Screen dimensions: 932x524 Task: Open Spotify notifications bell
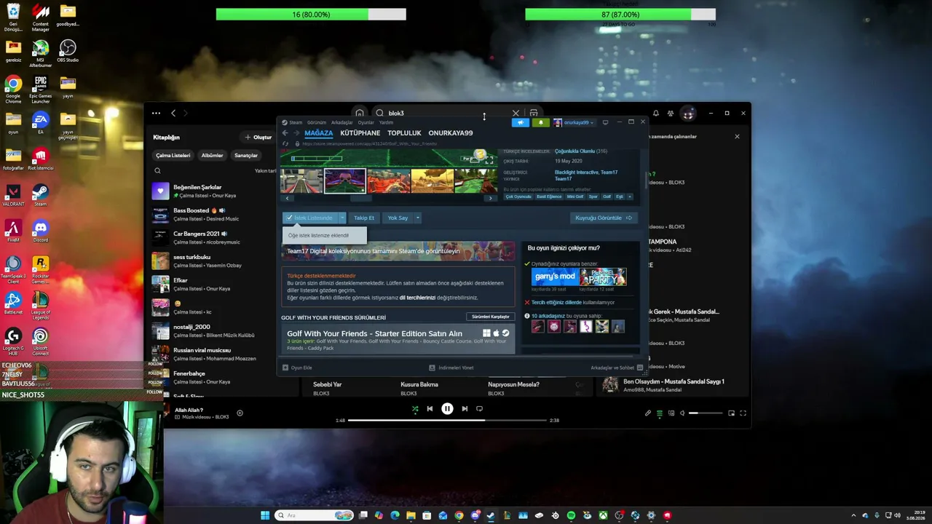tap(655, 113)
